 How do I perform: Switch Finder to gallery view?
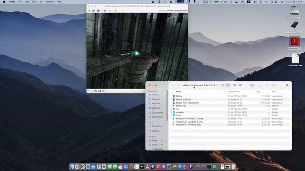pyautogui.click(x=240, y=85)
